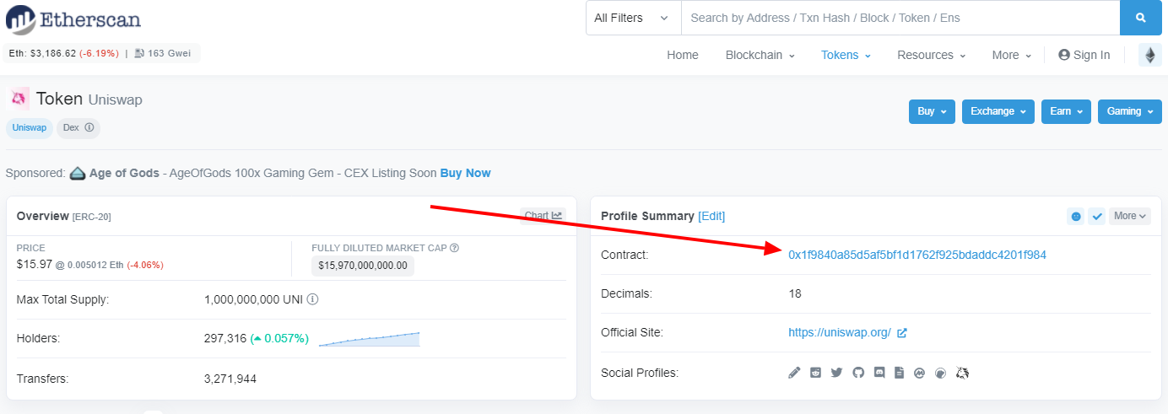Open the https://uniswap.org/ official site link
Screen dimensions: 1168x414
(x=840, y=332)
